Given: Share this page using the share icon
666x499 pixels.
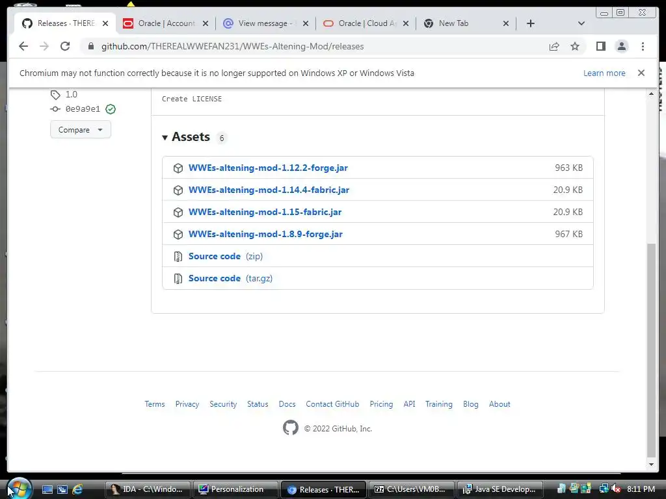Looking at the screenshot, I should pyautogui.click(x=554, y=46).
